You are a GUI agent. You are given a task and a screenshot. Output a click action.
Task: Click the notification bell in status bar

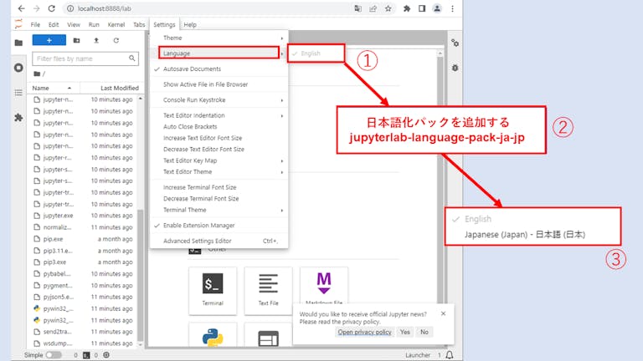pos(450,355)
